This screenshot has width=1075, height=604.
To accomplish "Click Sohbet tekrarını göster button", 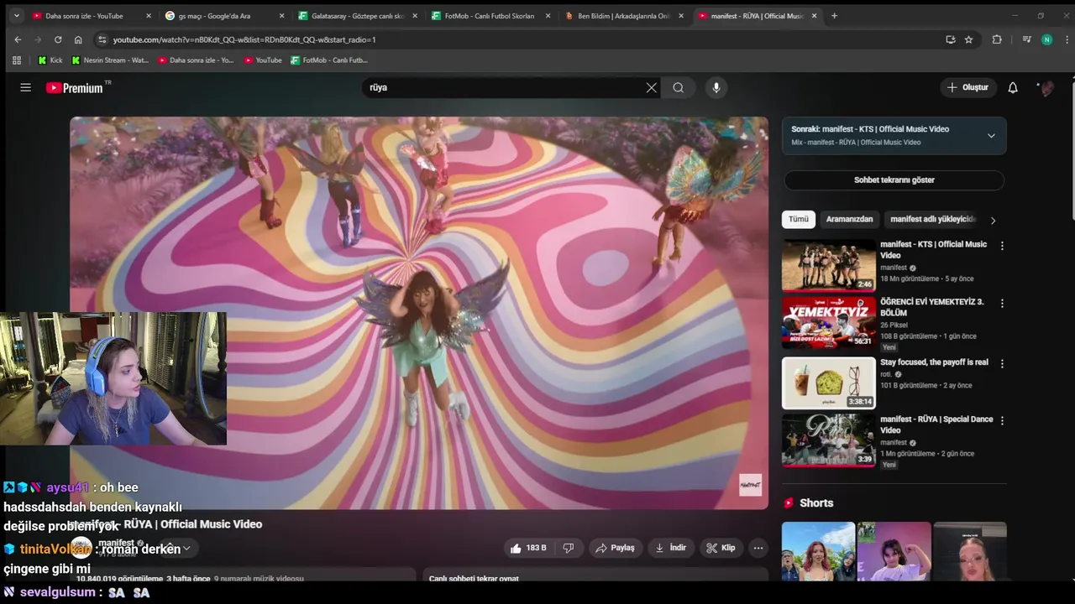I will [894, 180].
